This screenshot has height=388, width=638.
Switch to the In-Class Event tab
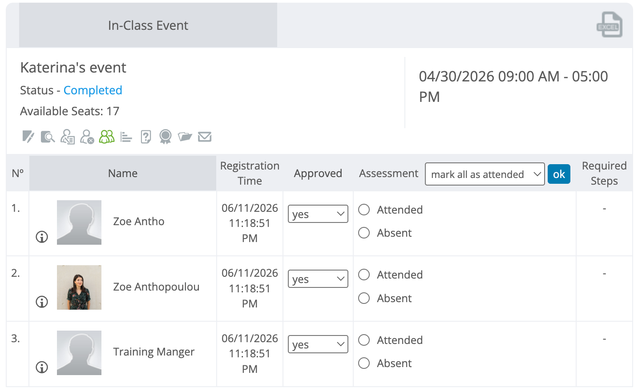[x=148, y=25]
